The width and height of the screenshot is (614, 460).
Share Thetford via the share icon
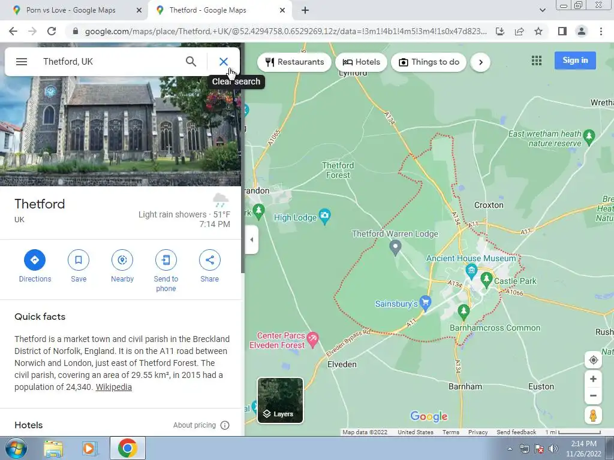(209, 260)
